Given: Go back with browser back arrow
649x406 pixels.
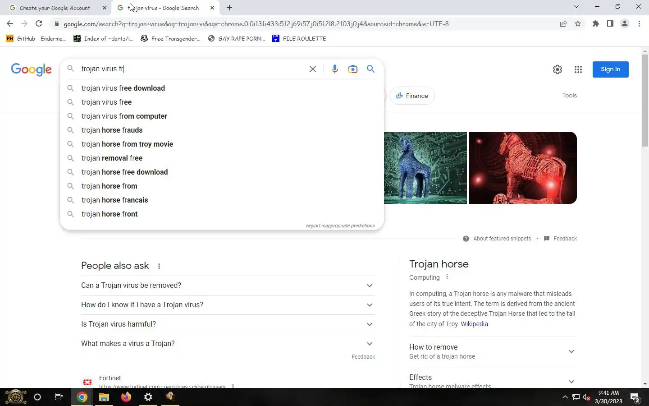Looking at the screenshot, I should [10, 24].
